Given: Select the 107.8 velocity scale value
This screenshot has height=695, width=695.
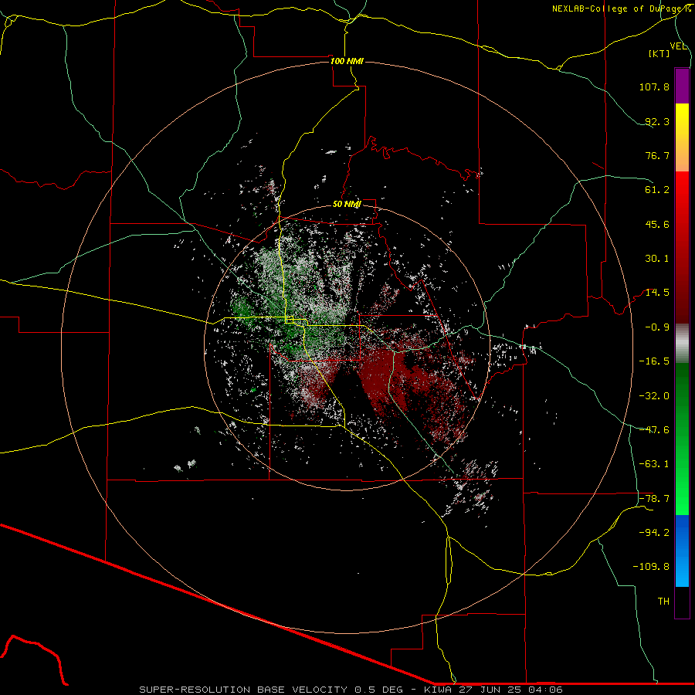Looking at the screenshot, I should (x=654, y=86).
